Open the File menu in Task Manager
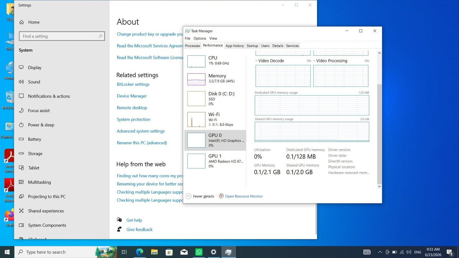 188,38
